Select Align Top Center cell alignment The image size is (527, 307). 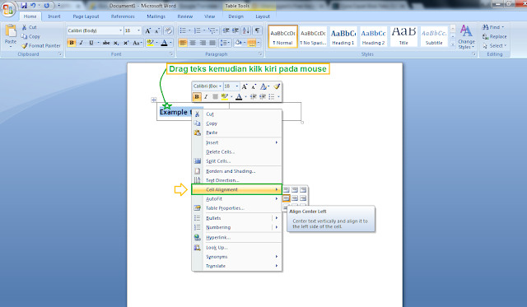[295, 190]
